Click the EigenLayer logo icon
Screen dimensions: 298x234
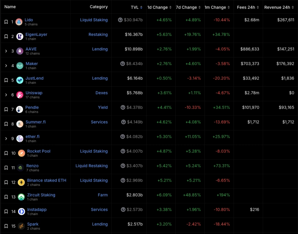tap(20, 36)
